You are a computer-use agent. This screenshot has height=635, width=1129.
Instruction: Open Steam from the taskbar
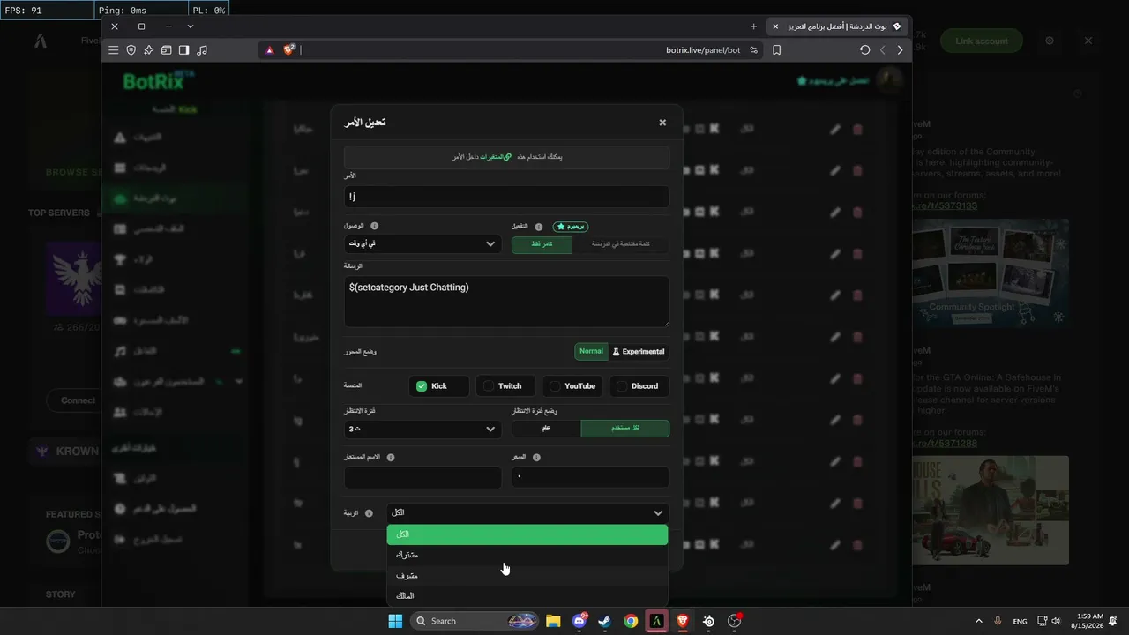605,621
